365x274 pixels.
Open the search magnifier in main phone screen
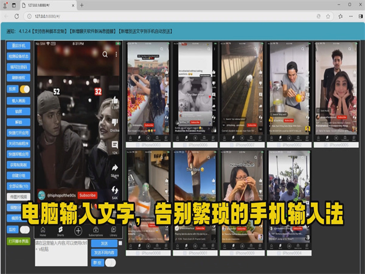pyautogui.click(x=105, y=54)
